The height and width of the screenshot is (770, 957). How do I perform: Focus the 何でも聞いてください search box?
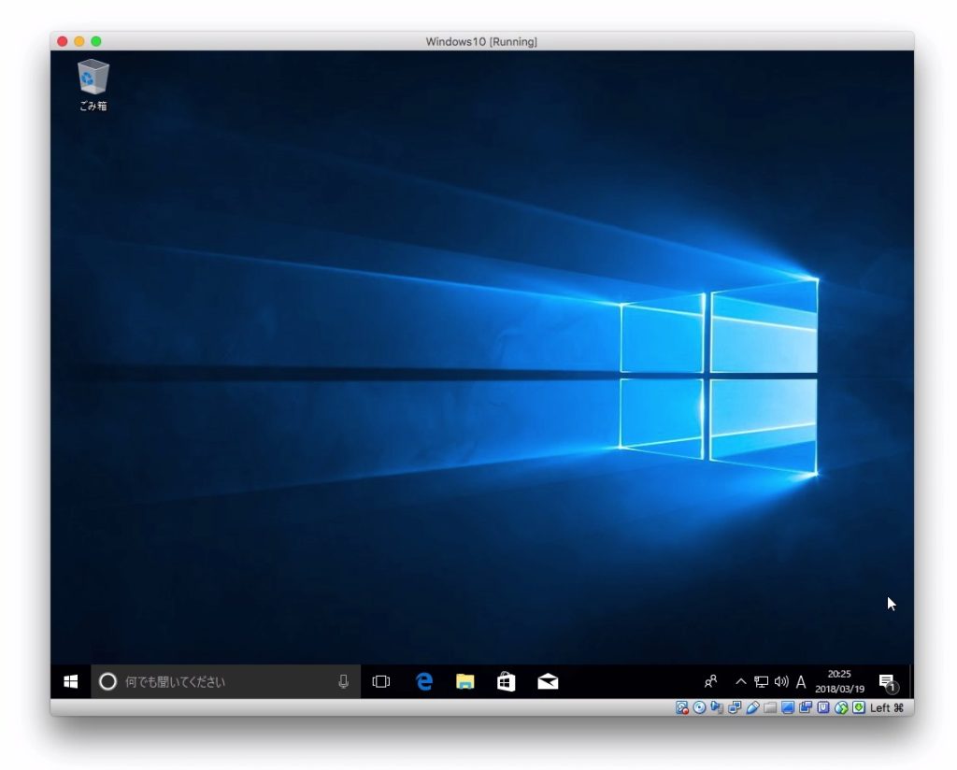coord(226,681)
